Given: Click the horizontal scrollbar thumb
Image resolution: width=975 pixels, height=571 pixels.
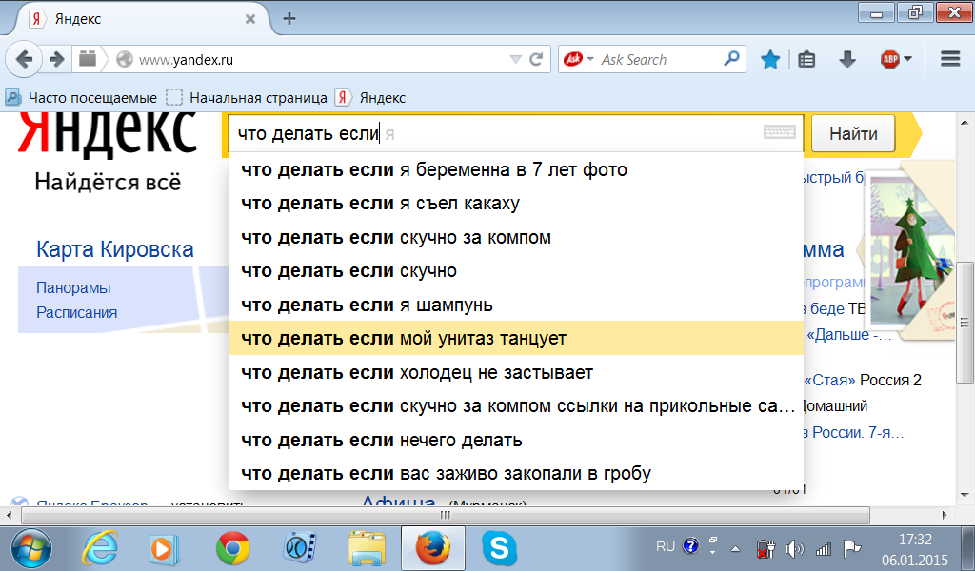Looking at the screenshot, I should [446, 515].
